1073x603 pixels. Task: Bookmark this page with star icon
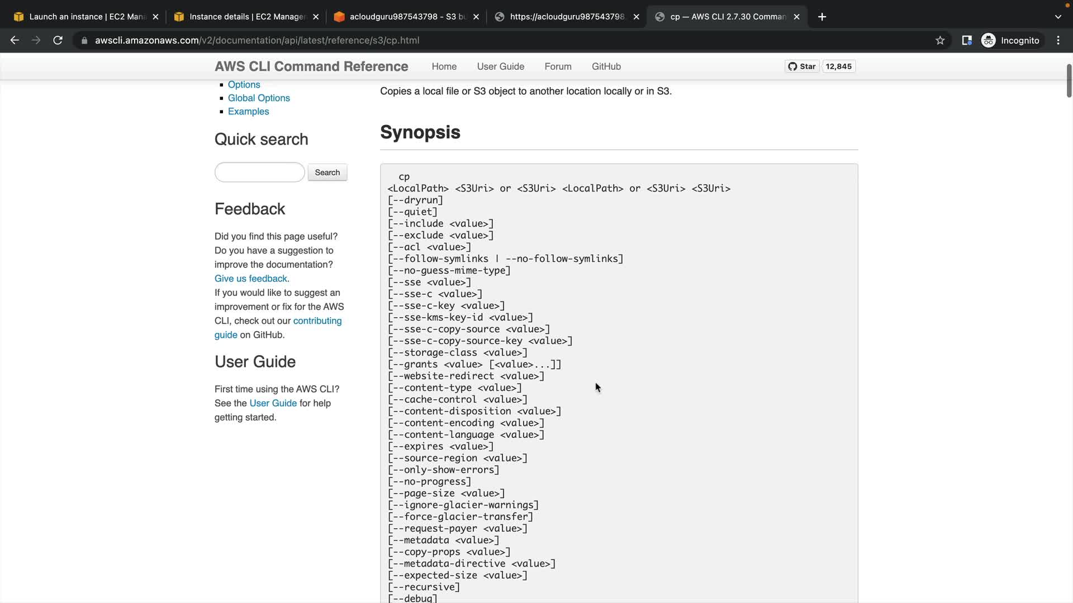pyautogui.click(x=940, y=40)
